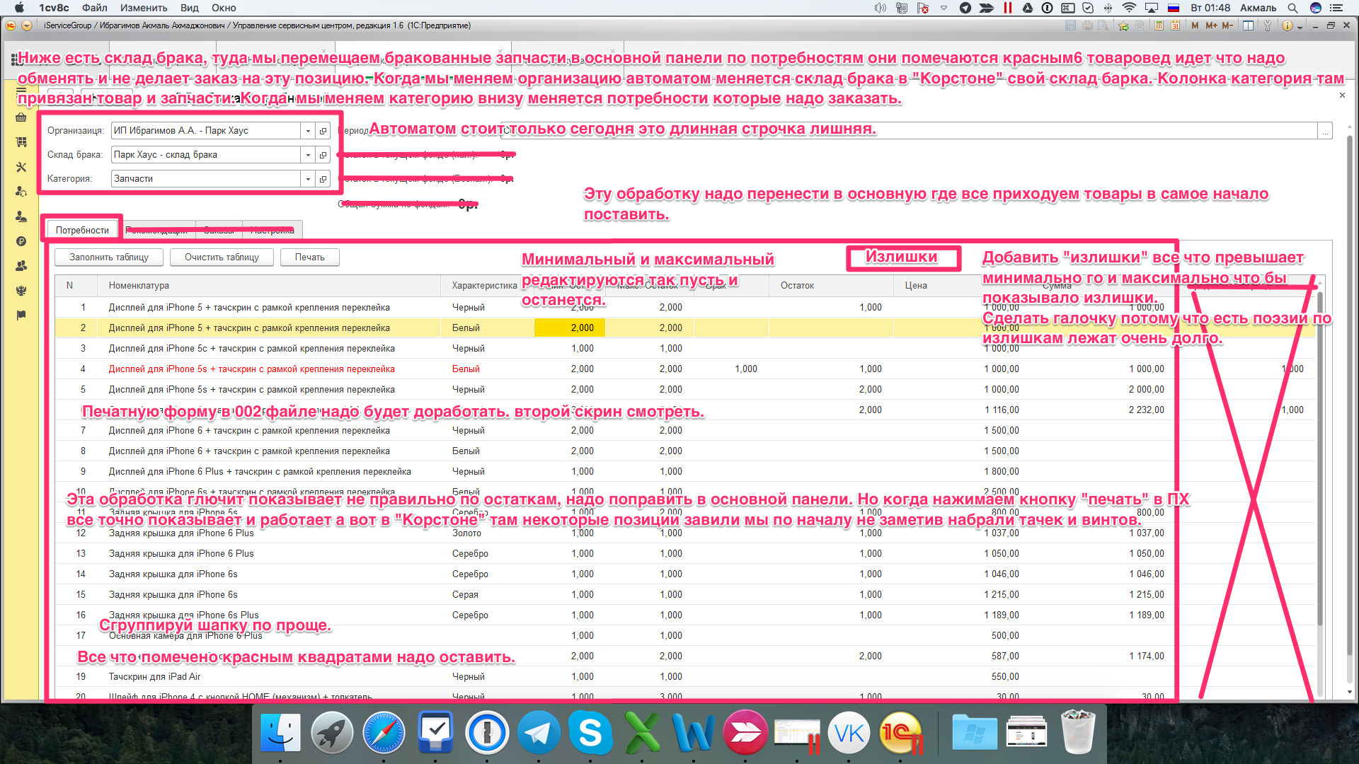Click the Заполнить таблицу button
The width and height of the screenshot is (1359, 764).
pyautogui.click(x=109, y=257)
